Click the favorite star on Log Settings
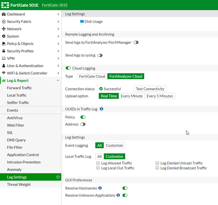The image size is (218, 205). pyautogui.click(x=58, y=177)
